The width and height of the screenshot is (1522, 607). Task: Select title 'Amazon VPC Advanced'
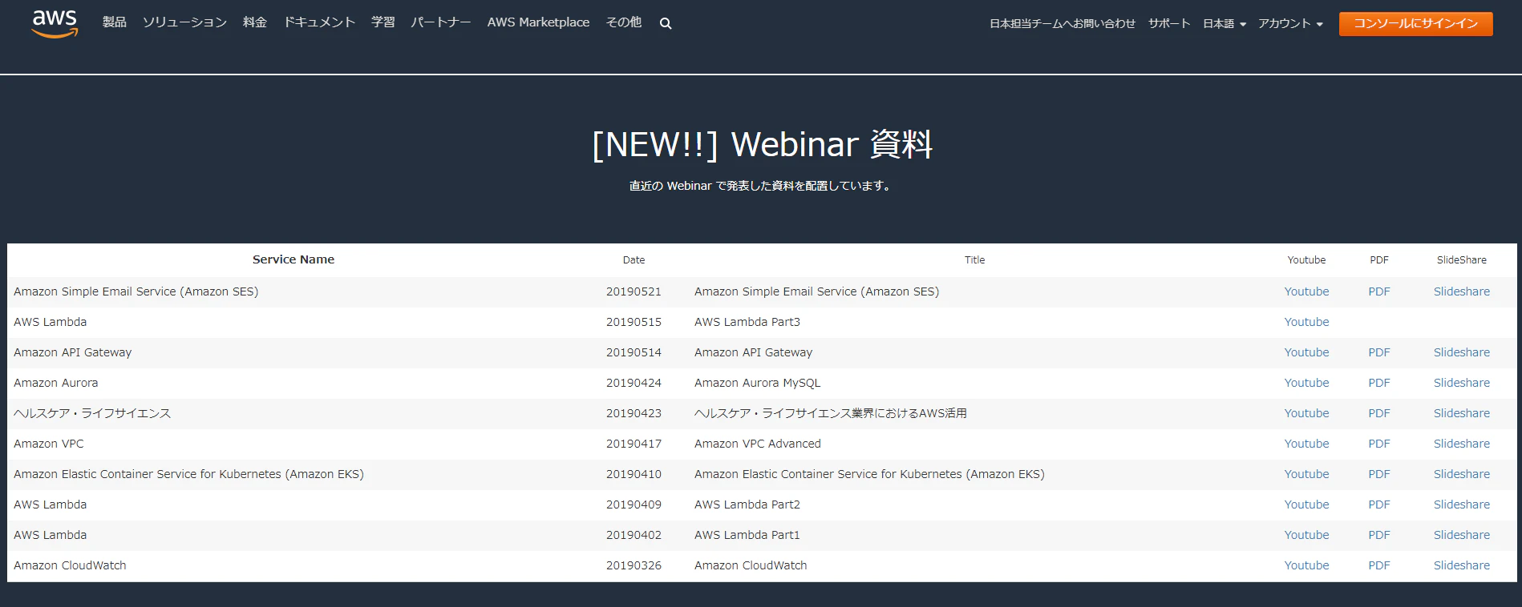tap(758, 444)
